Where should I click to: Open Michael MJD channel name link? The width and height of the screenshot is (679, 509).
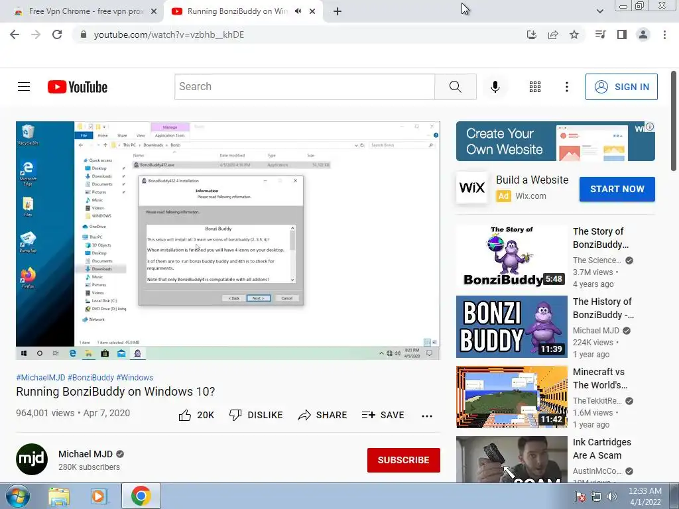(x=86, y=454)
